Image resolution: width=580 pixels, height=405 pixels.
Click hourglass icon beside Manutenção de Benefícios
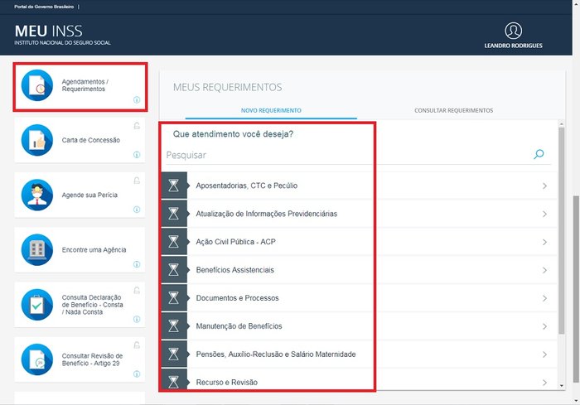pos(174,325)
